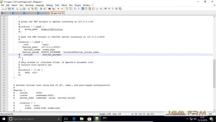This screenshot has height=122, width=216.
Task: Click 'length : 2,765' in status bar
Action: click(x=105, y=114)
